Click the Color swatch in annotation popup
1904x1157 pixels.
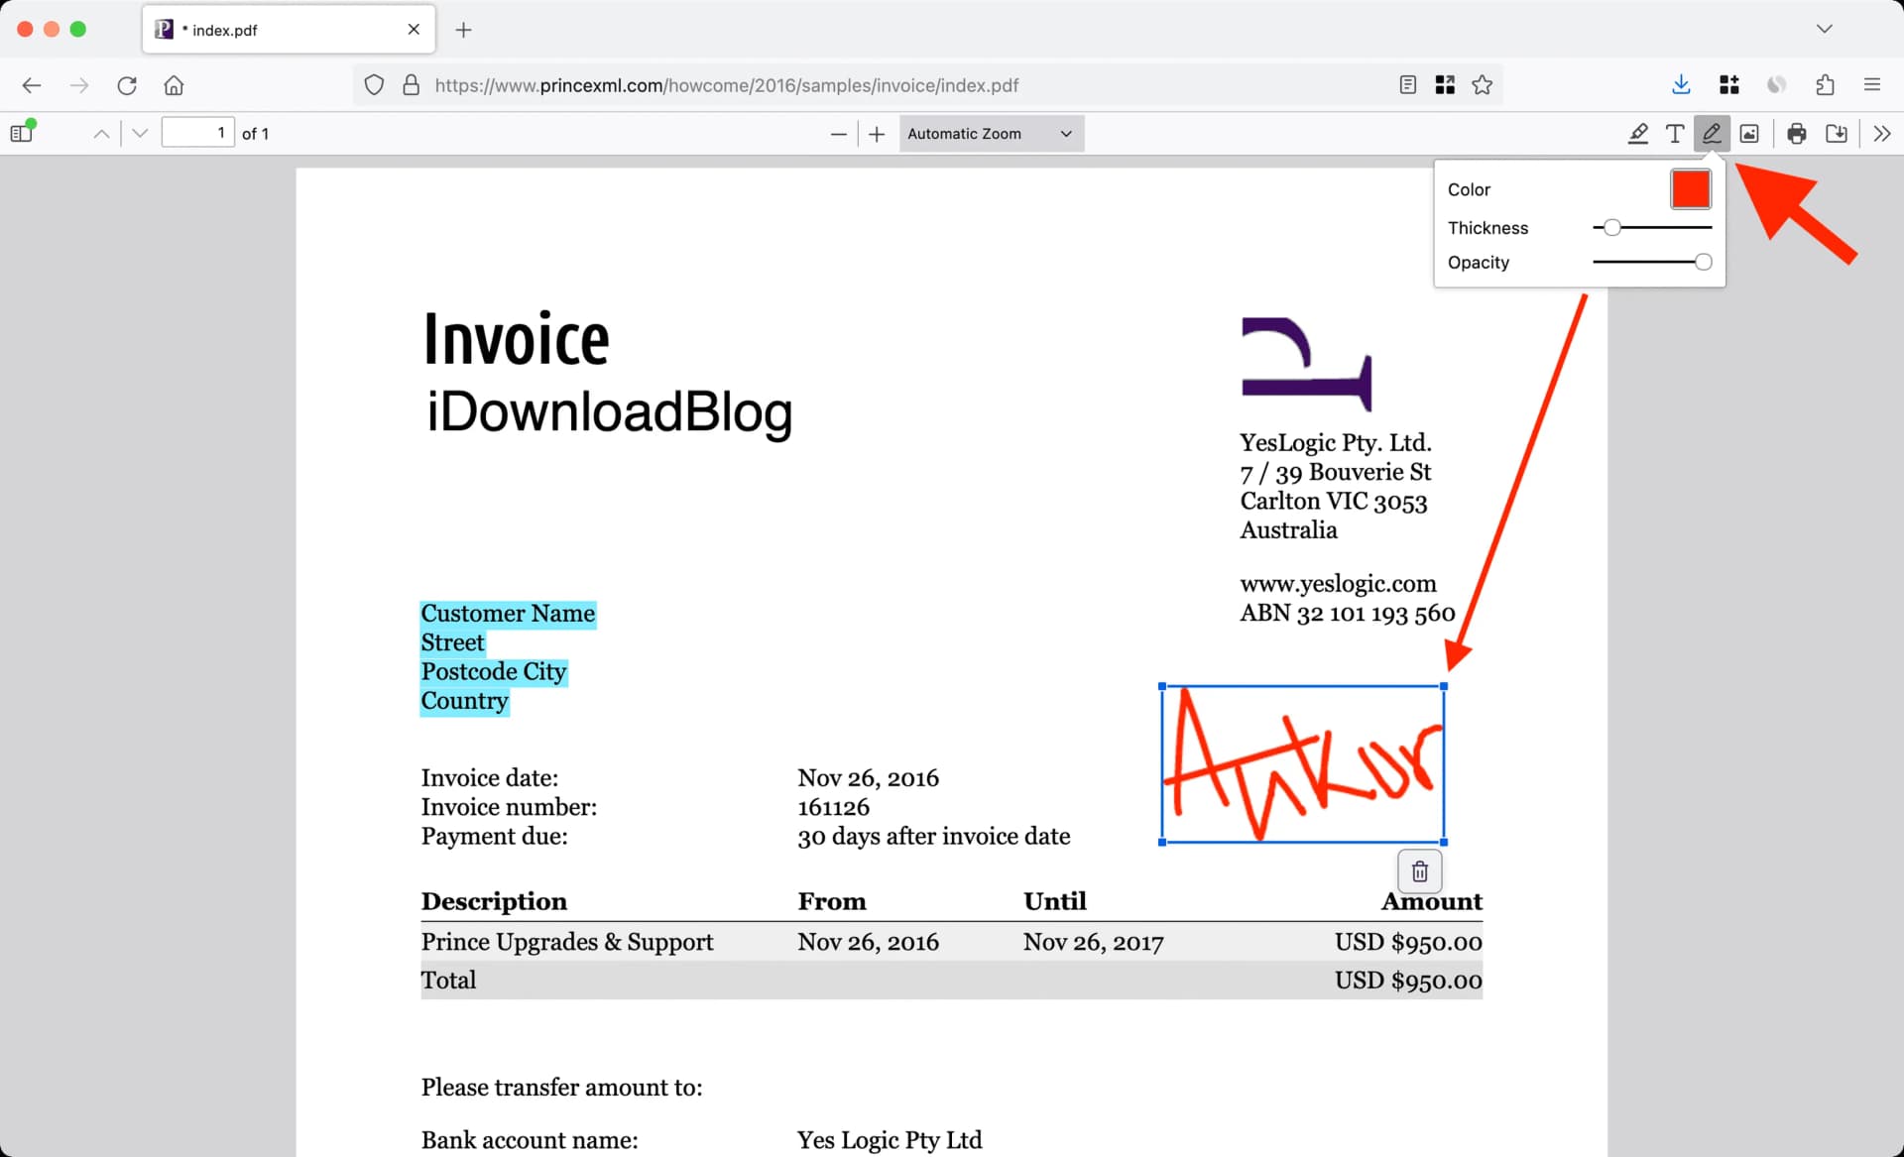[1690, 188]
